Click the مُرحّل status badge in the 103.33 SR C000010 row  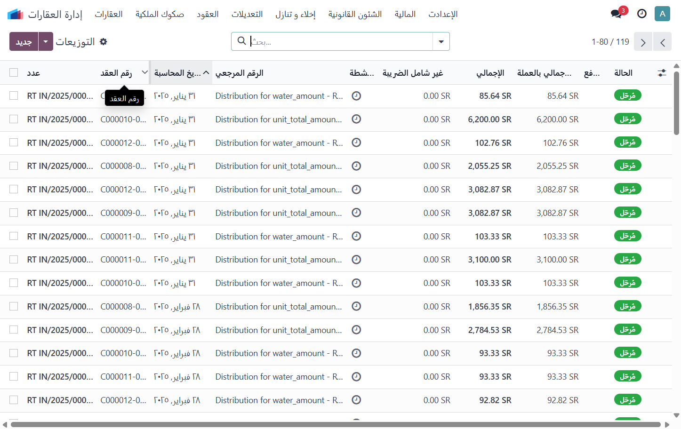click(628, 283)
